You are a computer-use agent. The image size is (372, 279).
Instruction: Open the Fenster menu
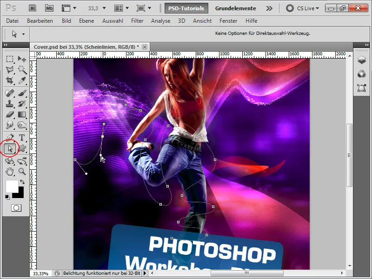(x=228, y=21)
